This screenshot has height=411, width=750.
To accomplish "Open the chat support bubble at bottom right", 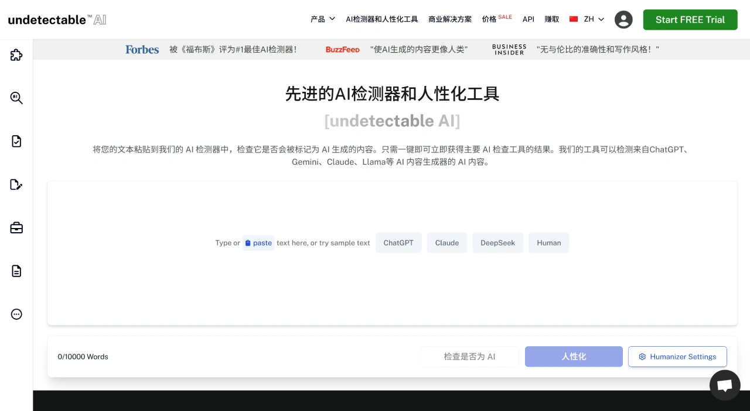I will 725,385.
